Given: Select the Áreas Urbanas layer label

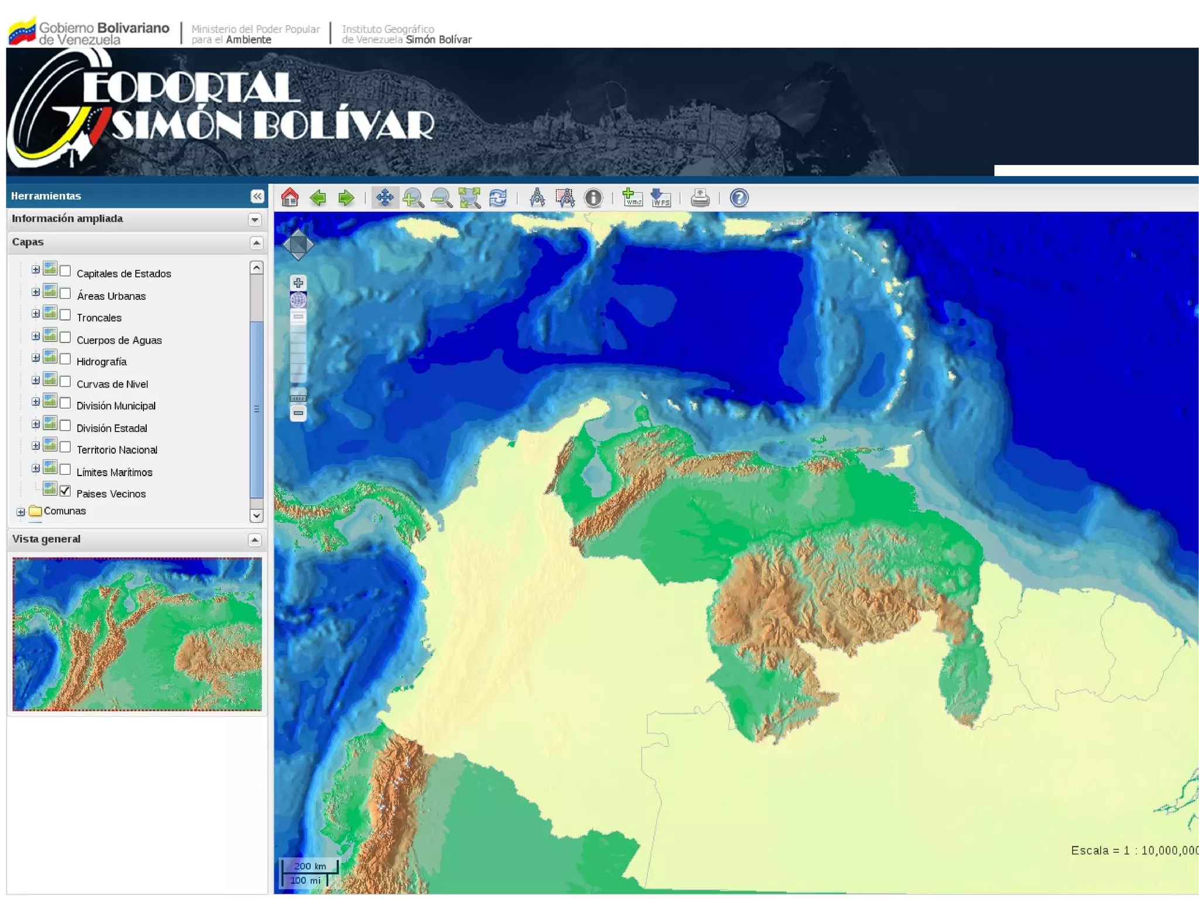Looking at the screenshot, I should tap(111, 296).
